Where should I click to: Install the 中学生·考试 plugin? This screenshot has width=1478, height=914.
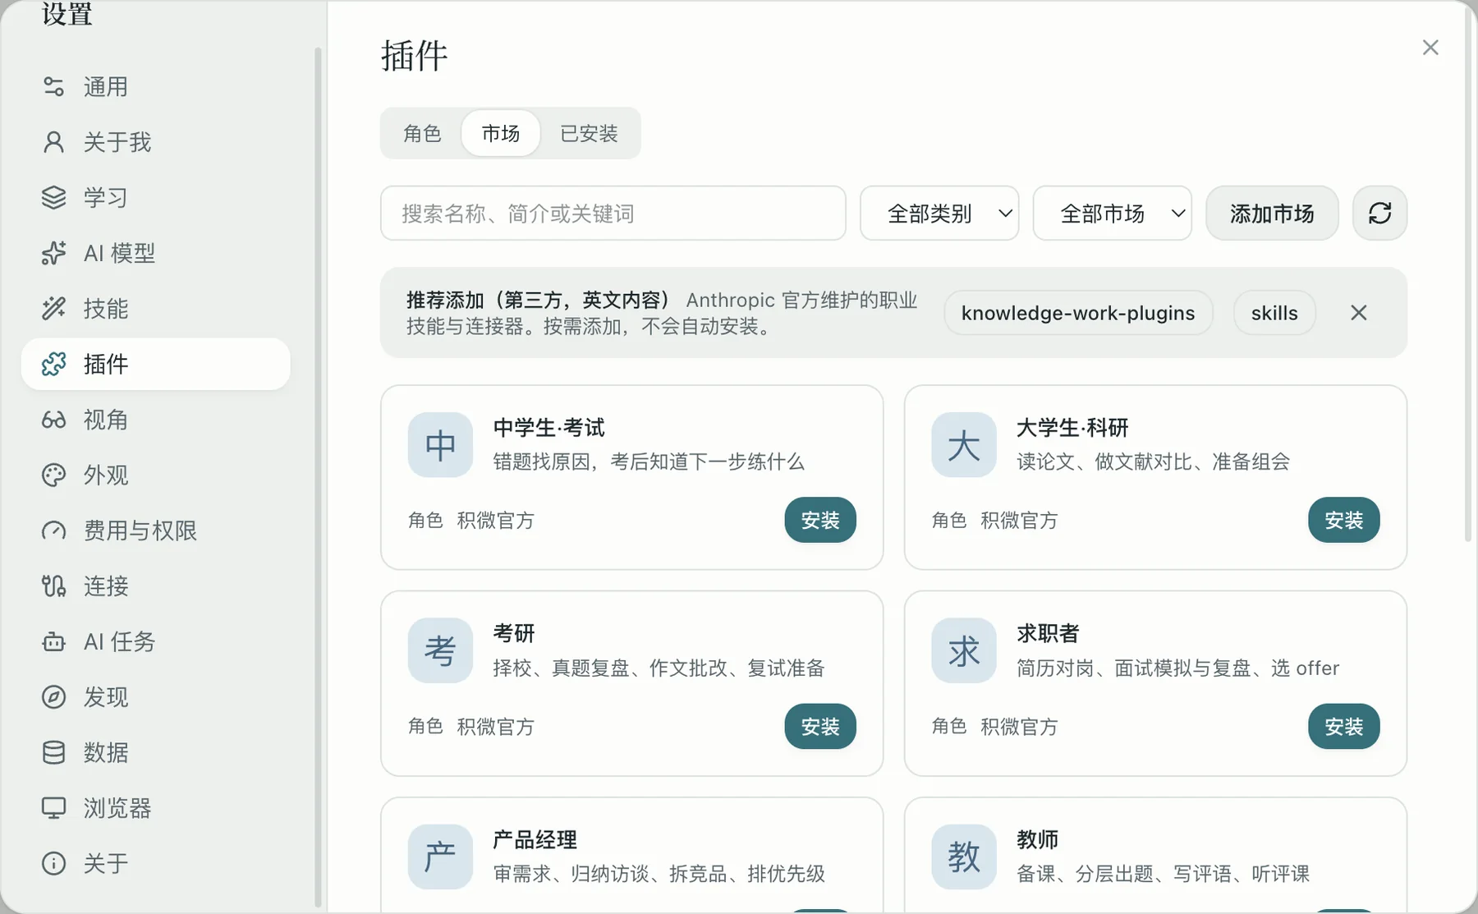(820, 520)
